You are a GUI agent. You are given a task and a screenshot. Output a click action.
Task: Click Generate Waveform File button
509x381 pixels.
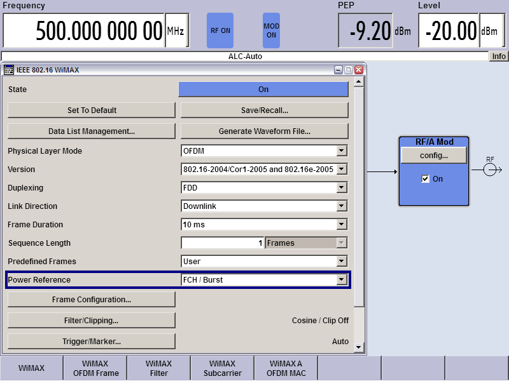264,131
